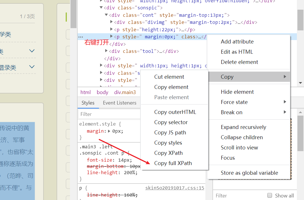The image size is (304, 200).
Task: Switch to the Styles tab
Action: click(88, 103)
